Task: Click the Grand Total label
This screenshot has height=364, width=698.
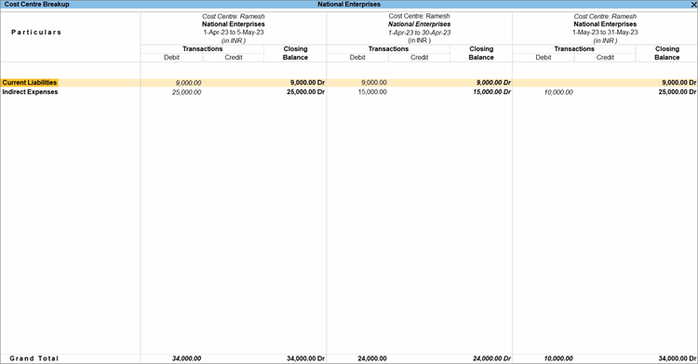Action: (34, 358)
